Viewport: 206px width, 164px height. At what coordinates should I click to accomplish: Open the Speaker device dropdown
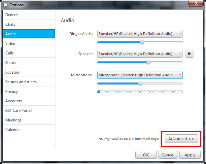(140, 54)
